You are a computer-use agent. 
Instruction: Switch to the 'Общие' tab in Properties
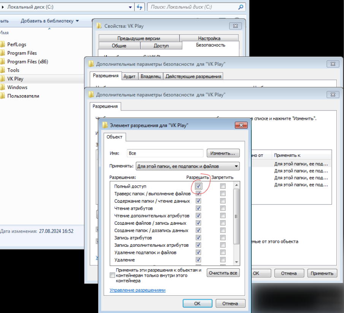(119, 46)
